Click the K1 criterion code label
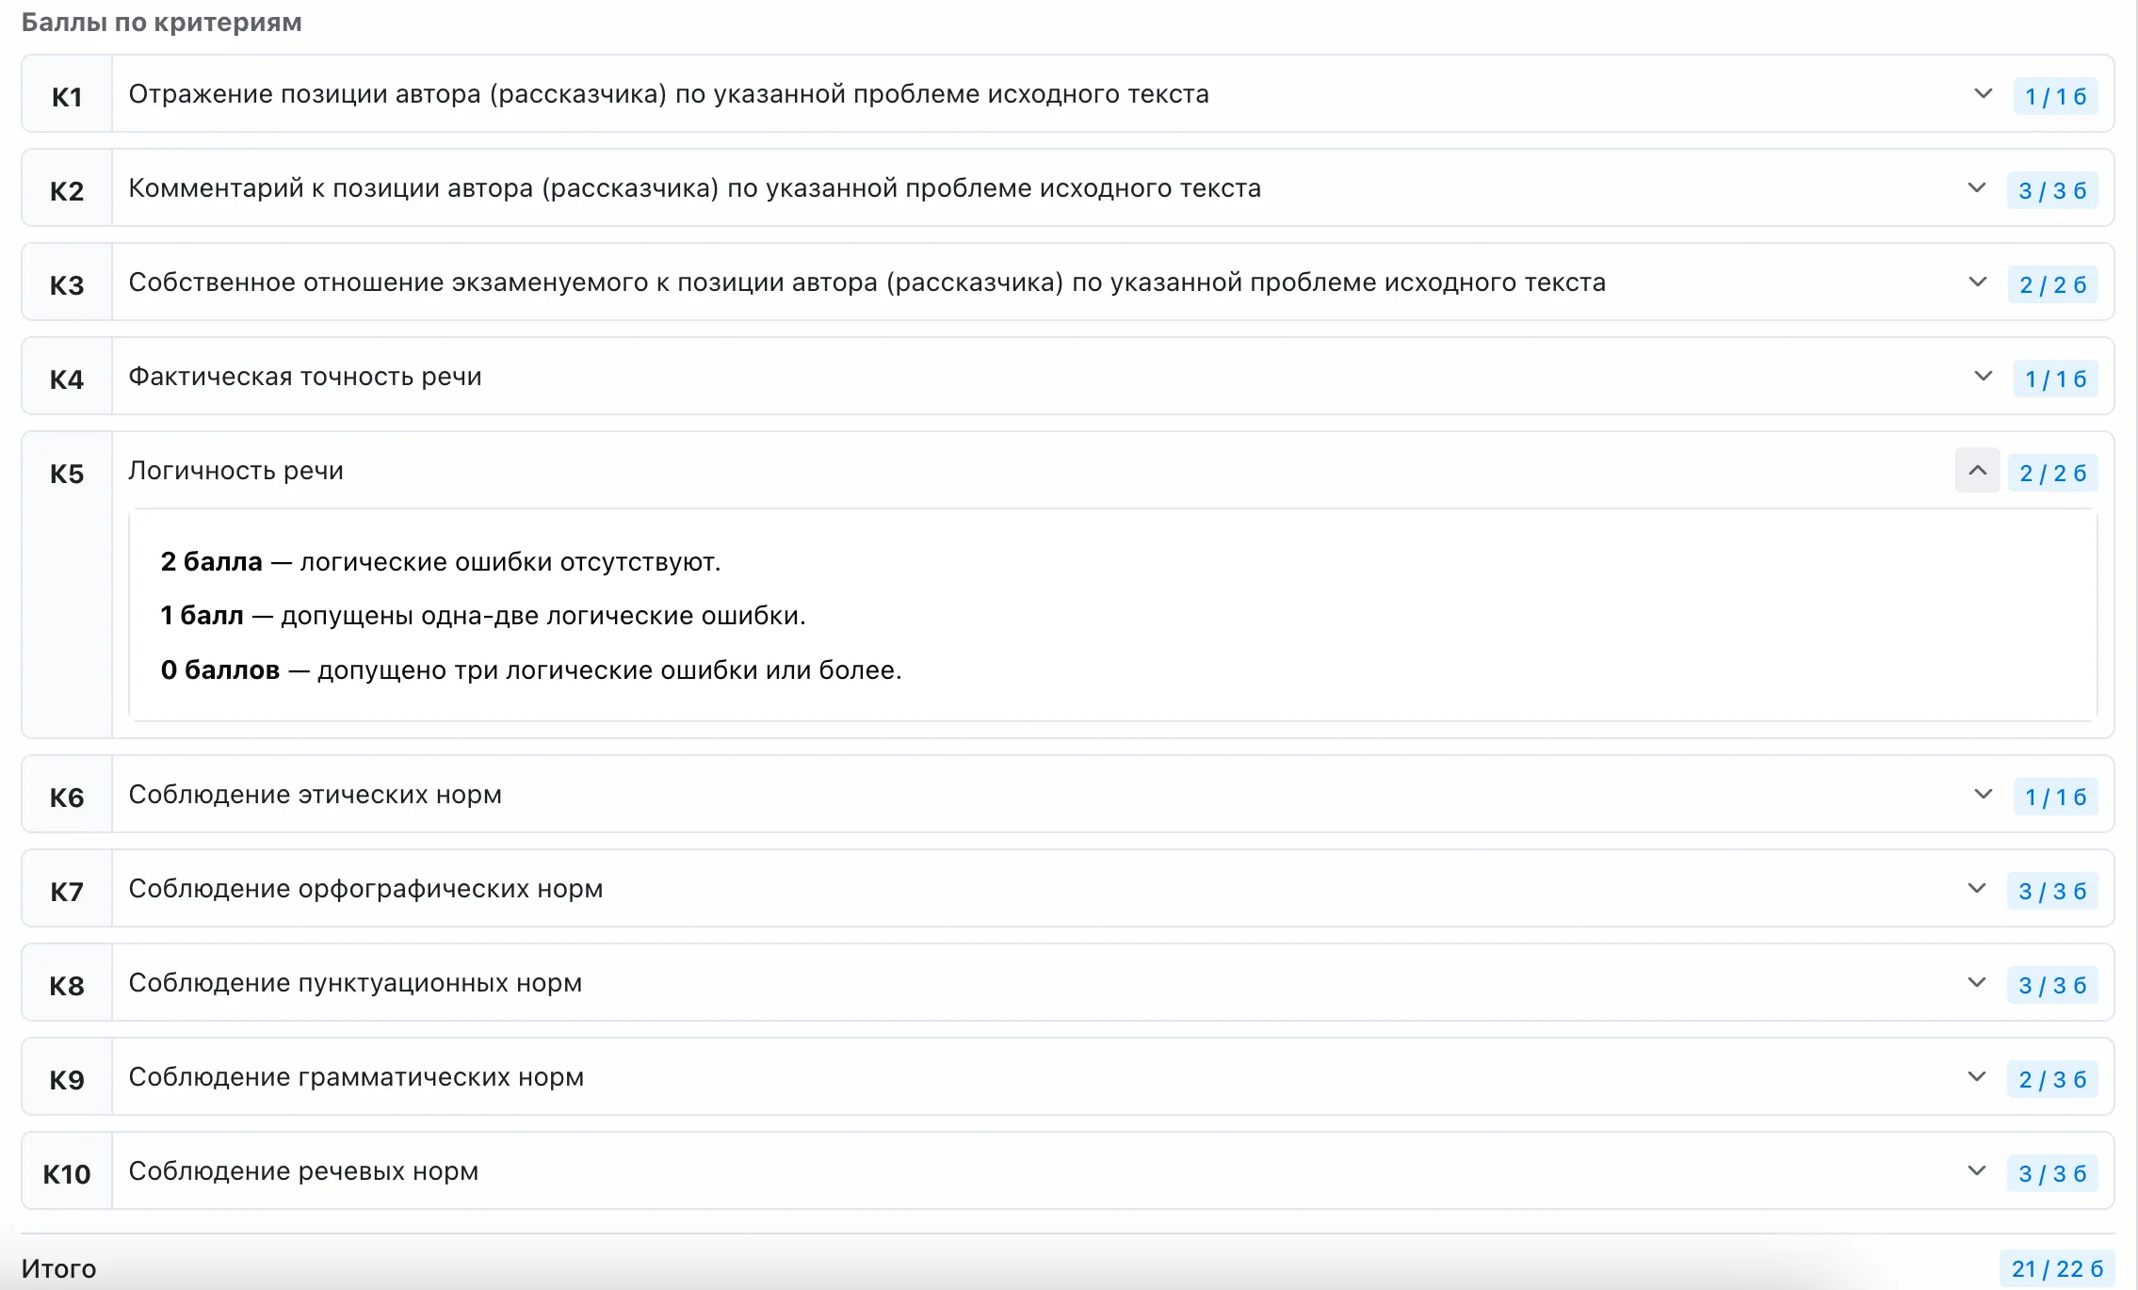The image size is (2138, 1290). point(67,97)
